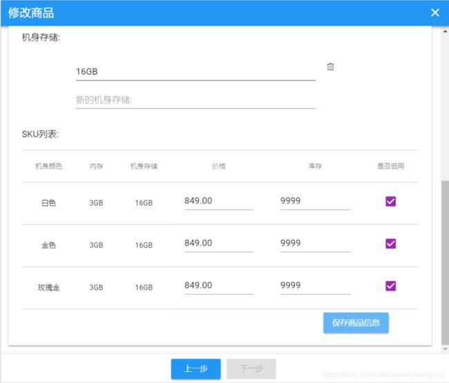Click the 机身存储 section label
The width and height of the screenshot is (449, 383).
point(41,37)
